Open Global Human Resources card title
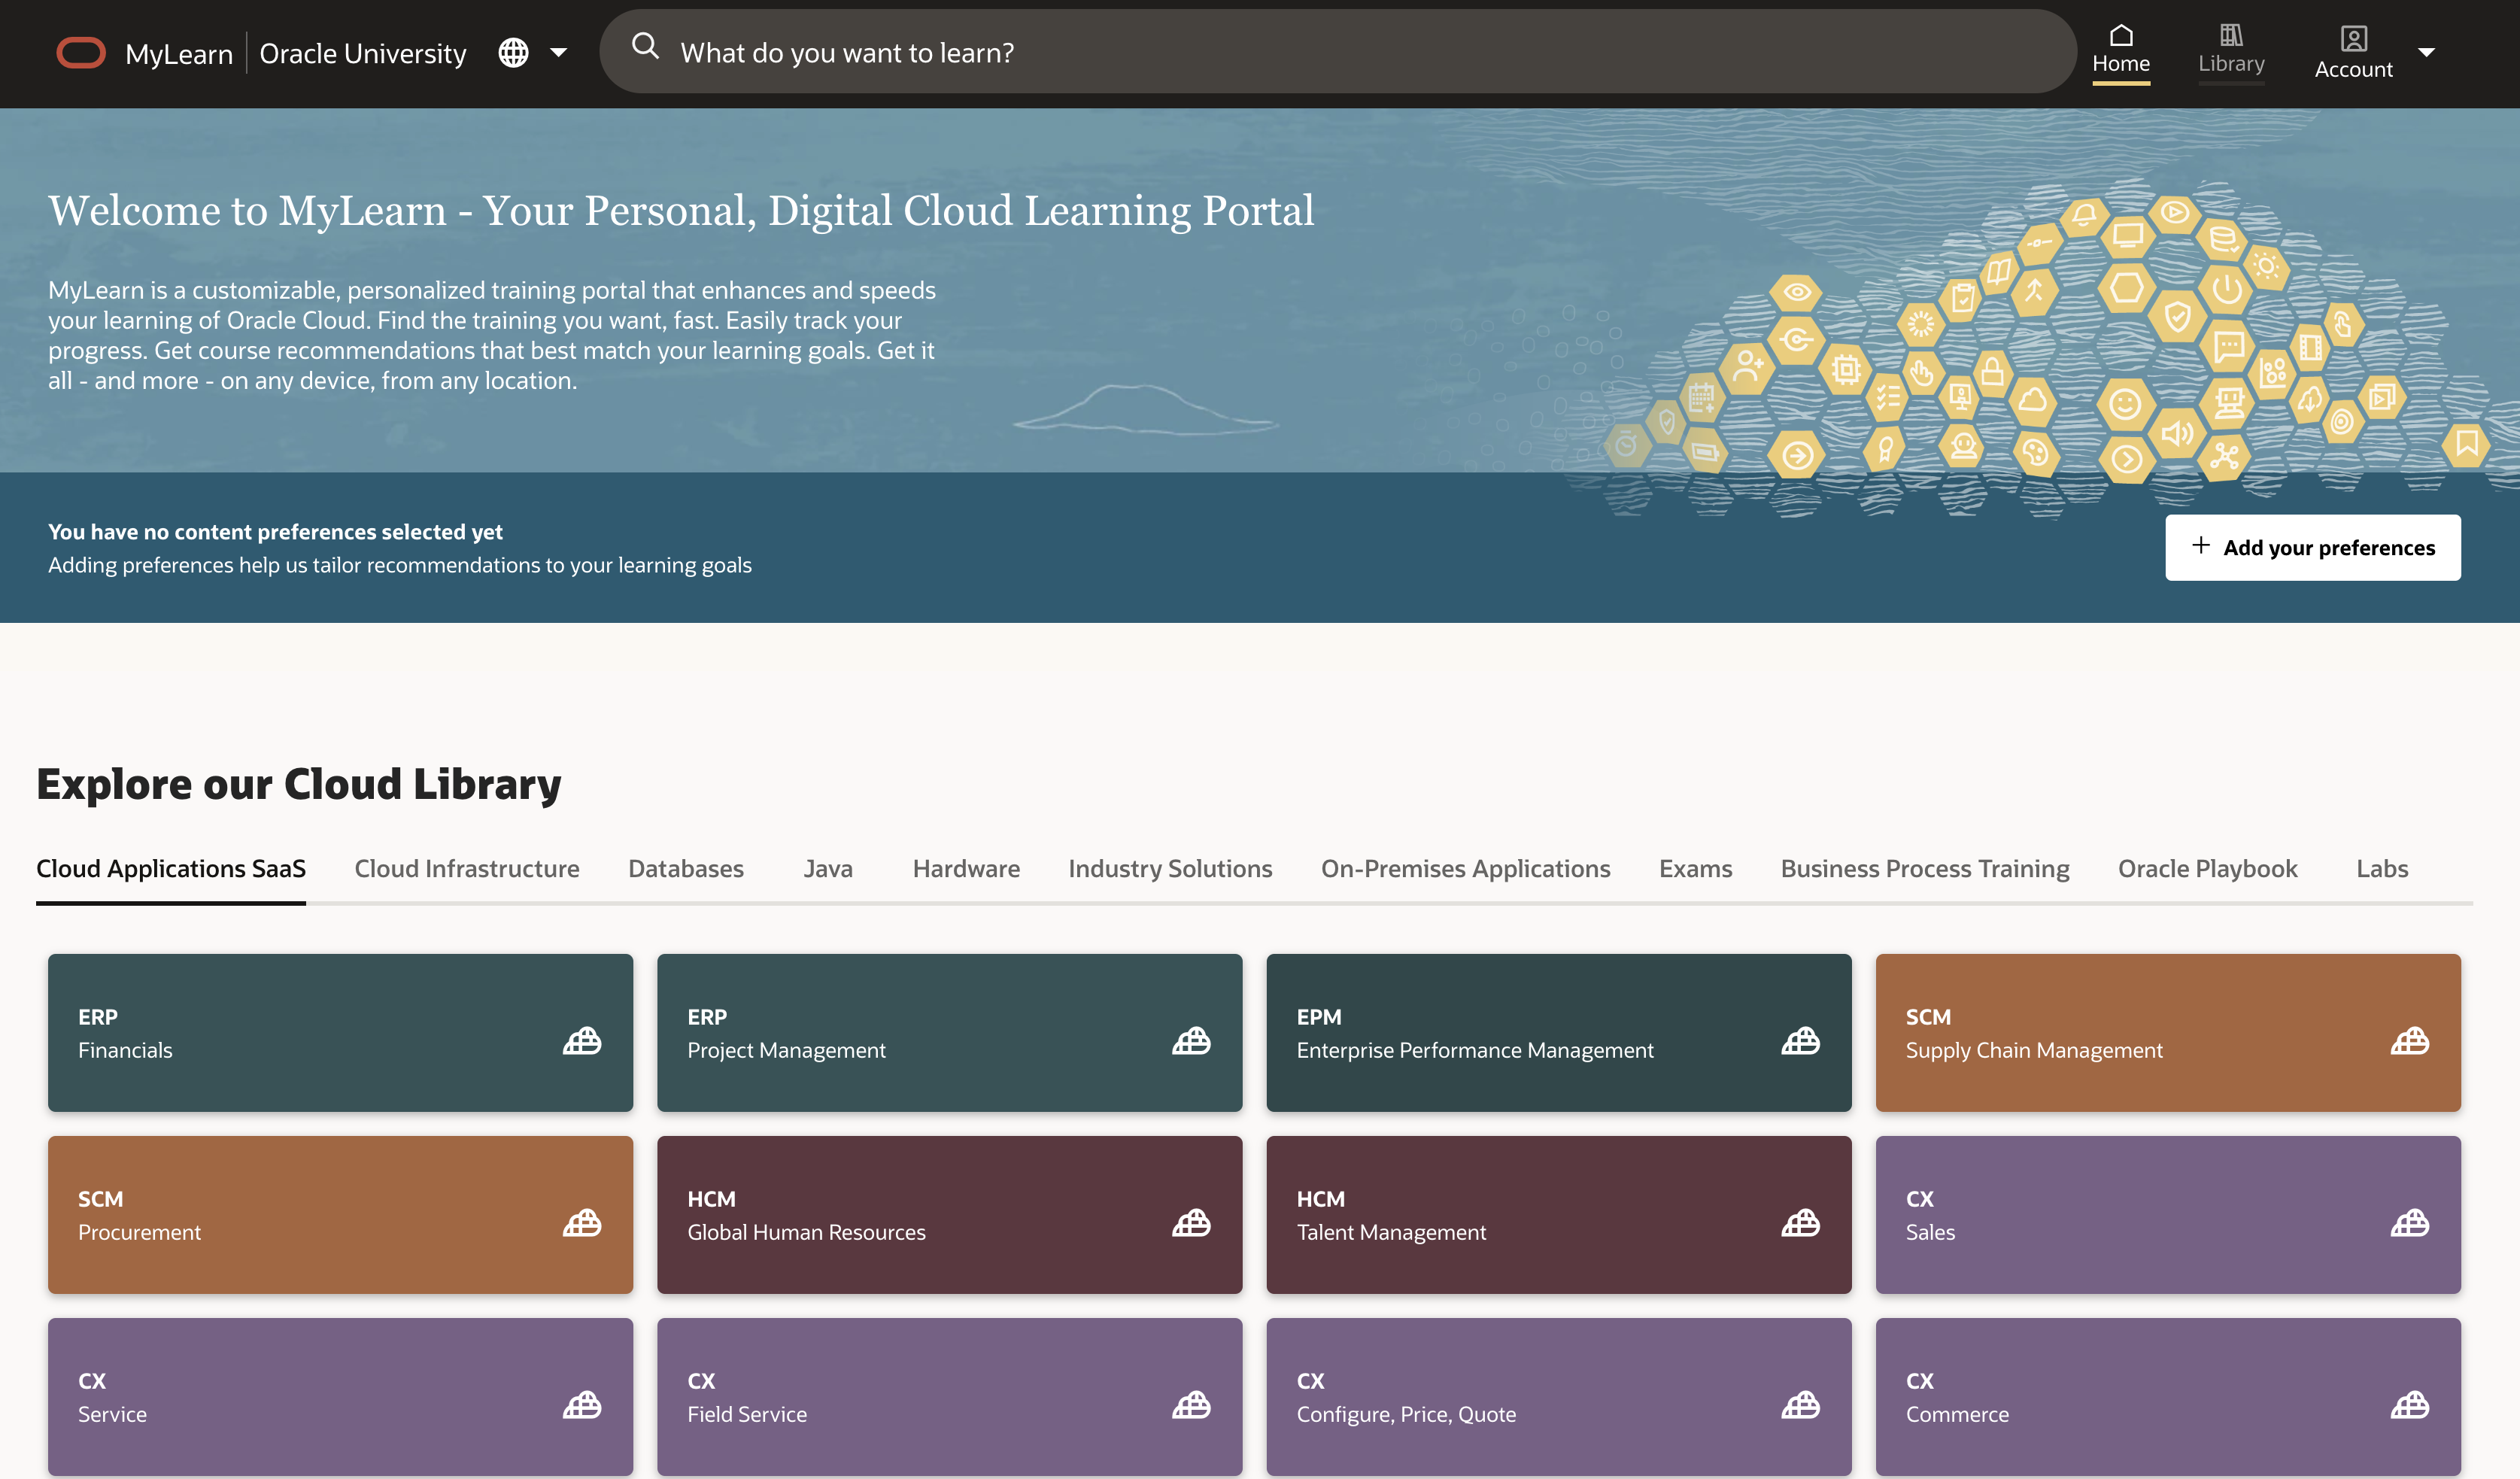The width and height of the screenshot is (2520, 1479). (x=806, y=1232)
